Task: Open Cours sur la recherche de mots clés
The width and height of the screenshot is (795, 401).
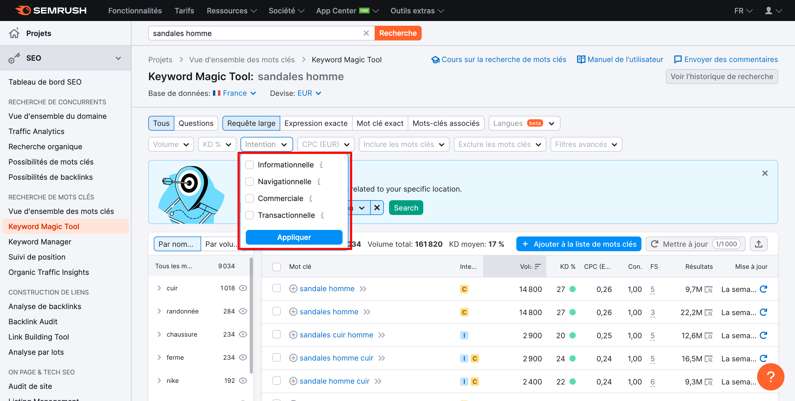Action: [499, 60]
